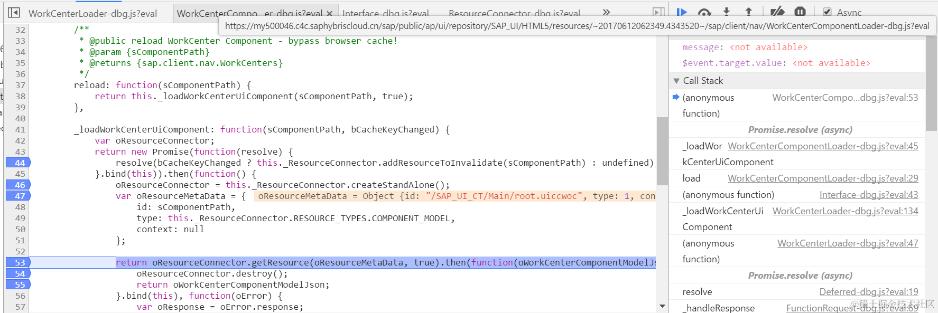Click the right sidebar scrollbar thumb

coord(932,83)
